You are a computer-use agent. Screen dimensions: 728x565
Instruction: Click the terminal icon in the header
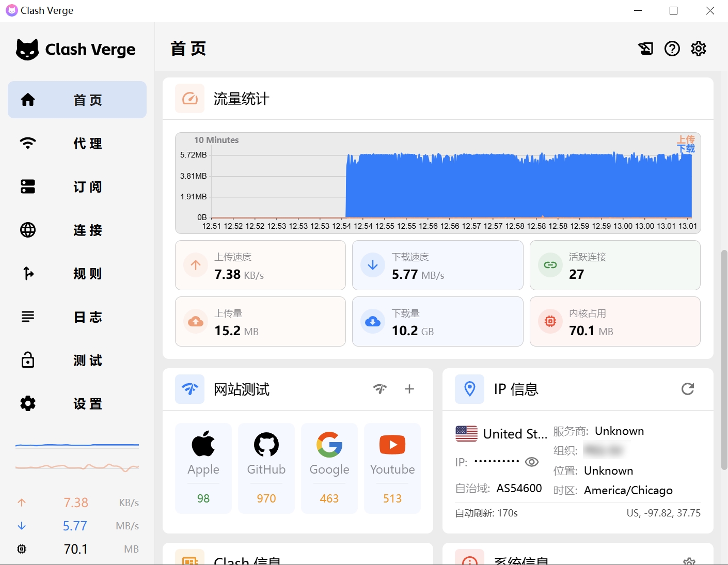click(x=645, y=49)
